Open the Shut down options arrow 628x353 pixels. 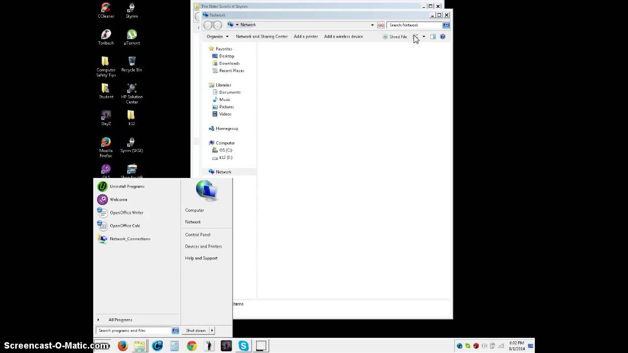coord(212,330)
